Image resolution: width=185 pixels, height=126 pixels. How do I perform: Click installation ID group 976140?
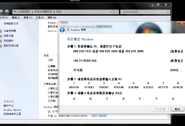[x=119, y=87]
